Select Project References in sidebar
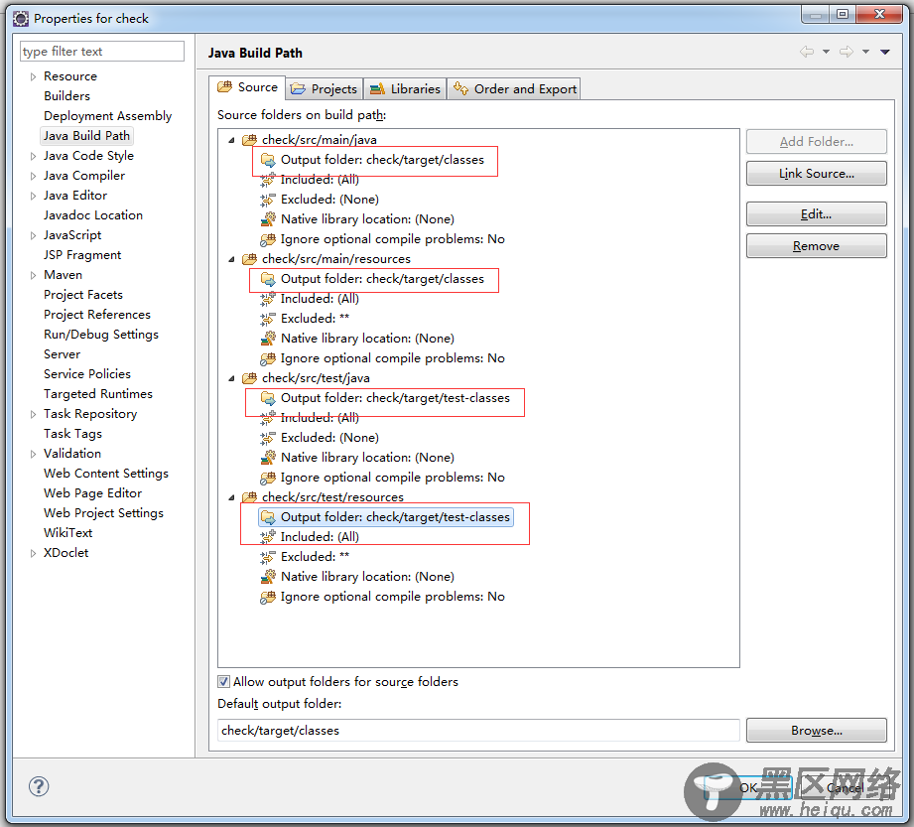Image resolution: width=914 pixels, height=827 pixels. pos(97,315)
